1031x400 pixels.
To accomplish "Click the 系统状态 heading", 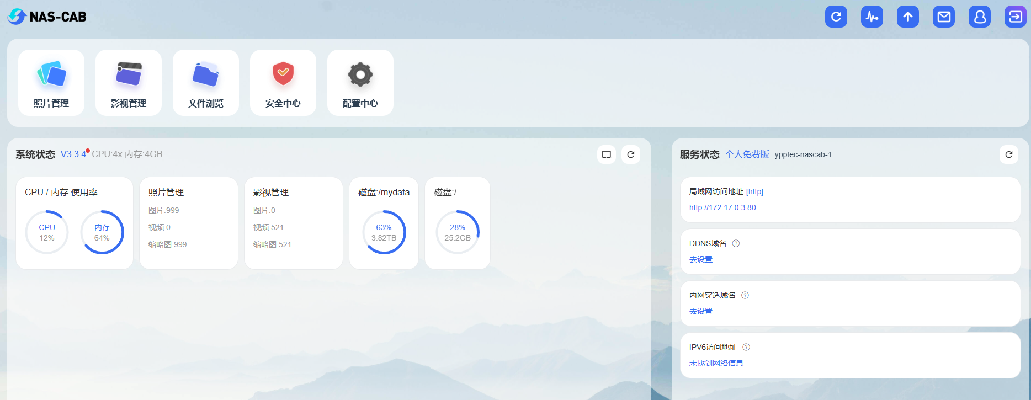I will (x=35, y=154).
